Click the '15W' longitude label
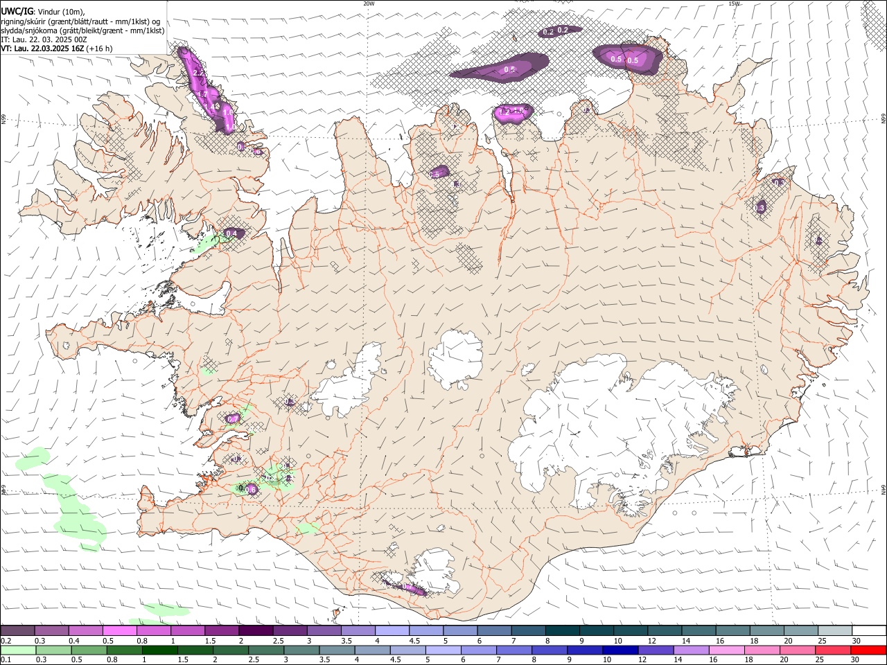887x665 pixels. tap(734, 3)
